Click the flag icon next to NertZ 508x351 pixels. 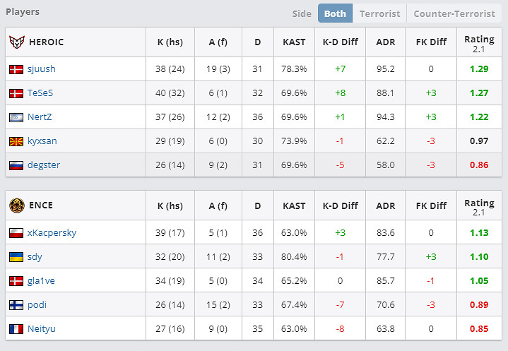click(x=16, y=117)
